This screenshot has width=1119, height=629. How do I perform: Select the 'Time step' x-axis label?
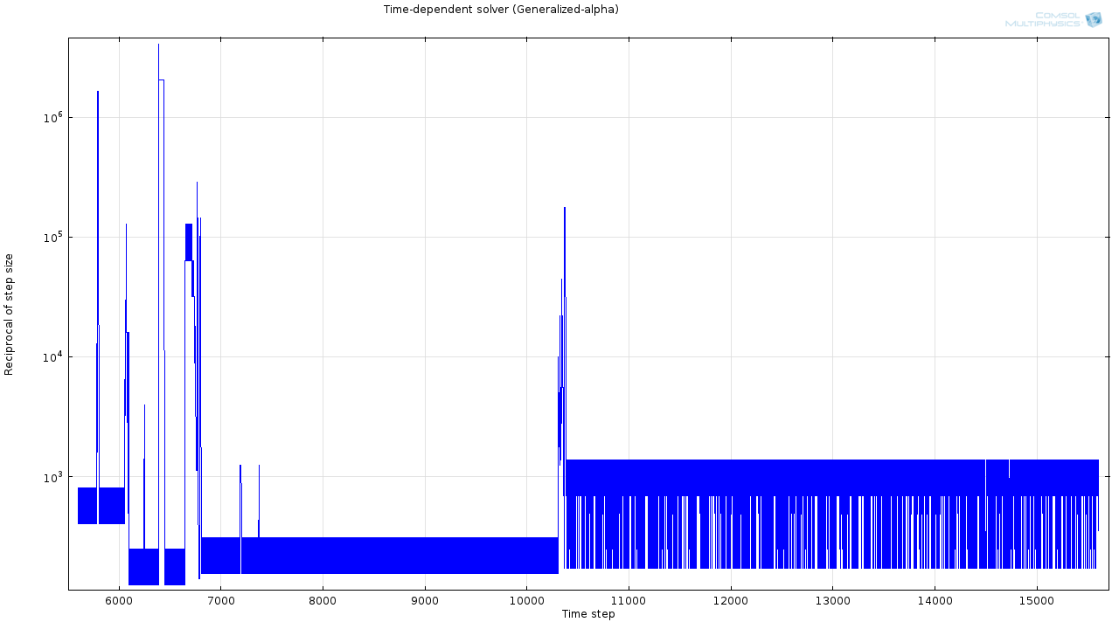[x=587, y=614]
